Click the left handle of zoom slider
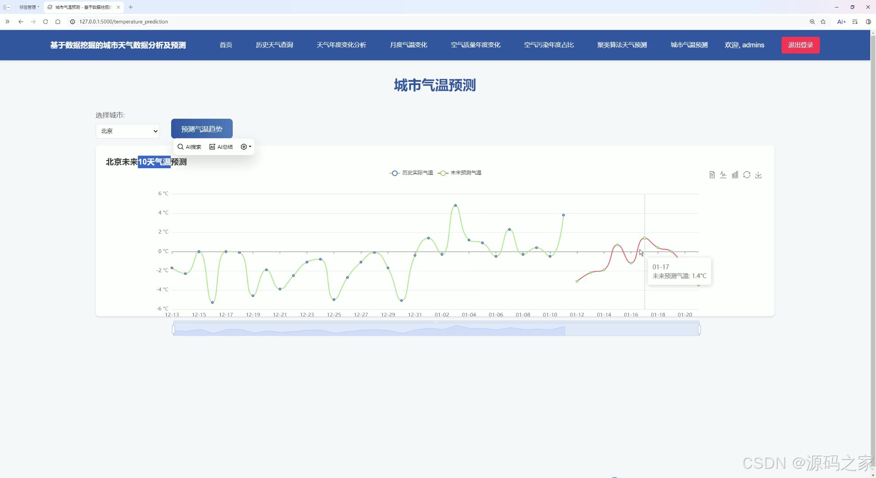 pyautogui.click(x=173, y=330)
